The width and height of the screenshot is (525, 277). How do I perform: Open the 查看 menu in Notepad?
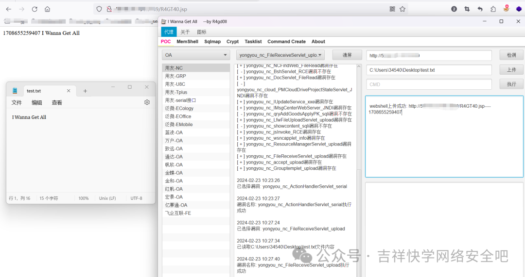(57, 102)
